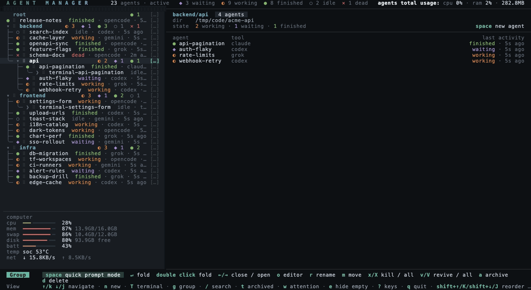Select the rate-limits row in the agent table
531x290 pixels.
tap(348, 55)
